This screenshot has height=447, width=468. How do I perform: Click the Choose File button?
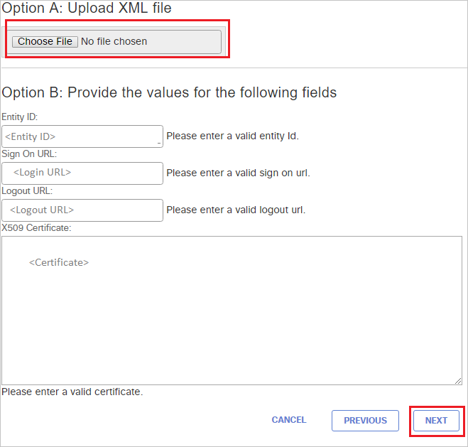(45, 41)
